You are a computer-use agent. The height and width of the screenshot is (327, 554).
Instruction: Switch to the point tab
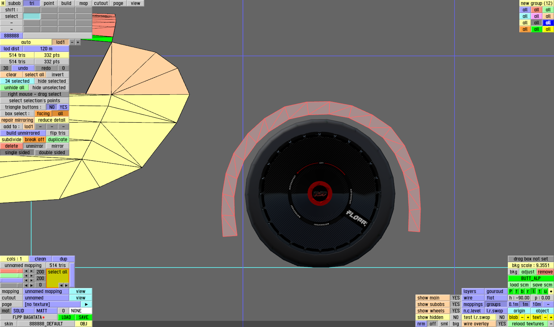click(x=49, y=3)
